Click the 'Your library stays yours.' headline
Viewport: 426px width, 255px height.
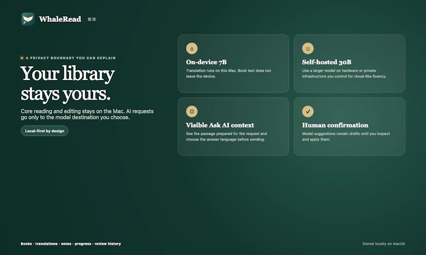pyautogui.click(x=67, y=84)
